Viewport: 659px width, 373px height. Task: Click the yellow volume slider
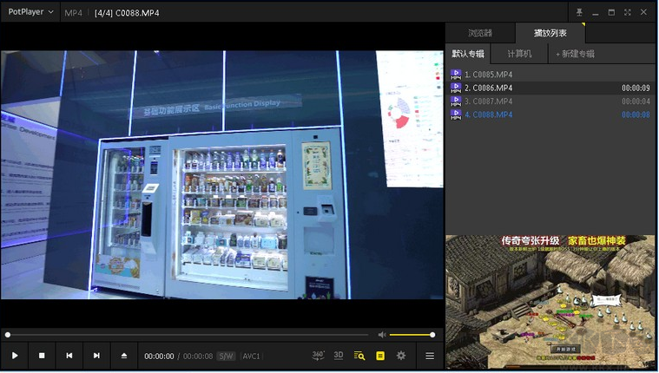point(411,335)
